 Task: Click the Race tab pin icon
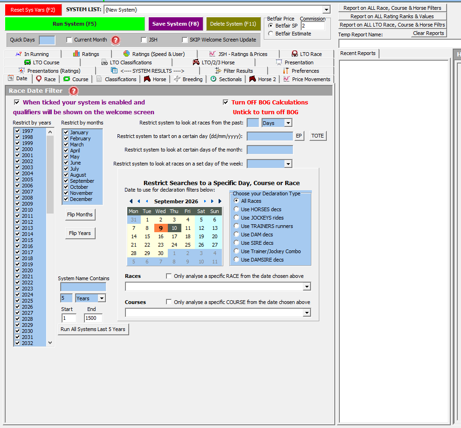click(39, 79)
